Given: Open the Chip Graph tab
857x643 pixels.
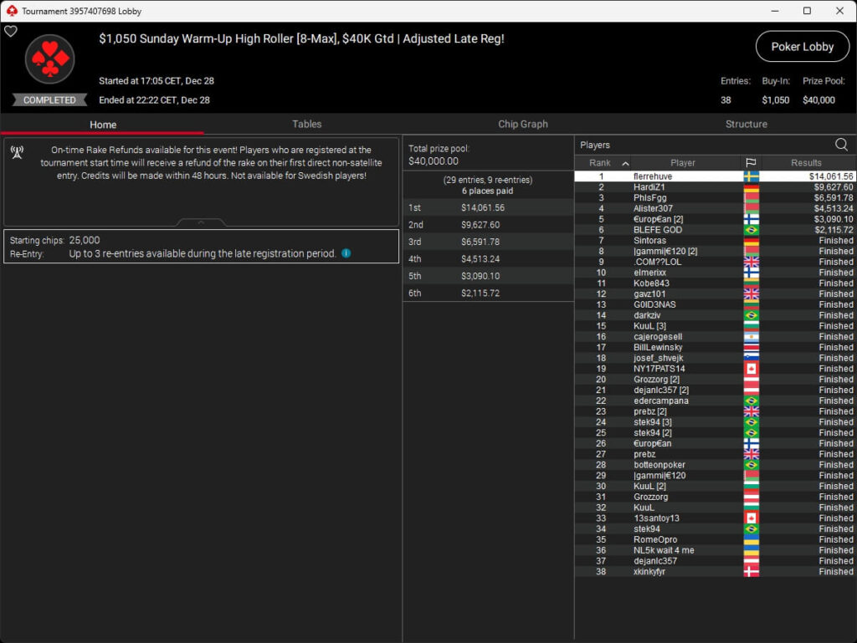Looking at the screenshot, I should click(x=523, y=124).
